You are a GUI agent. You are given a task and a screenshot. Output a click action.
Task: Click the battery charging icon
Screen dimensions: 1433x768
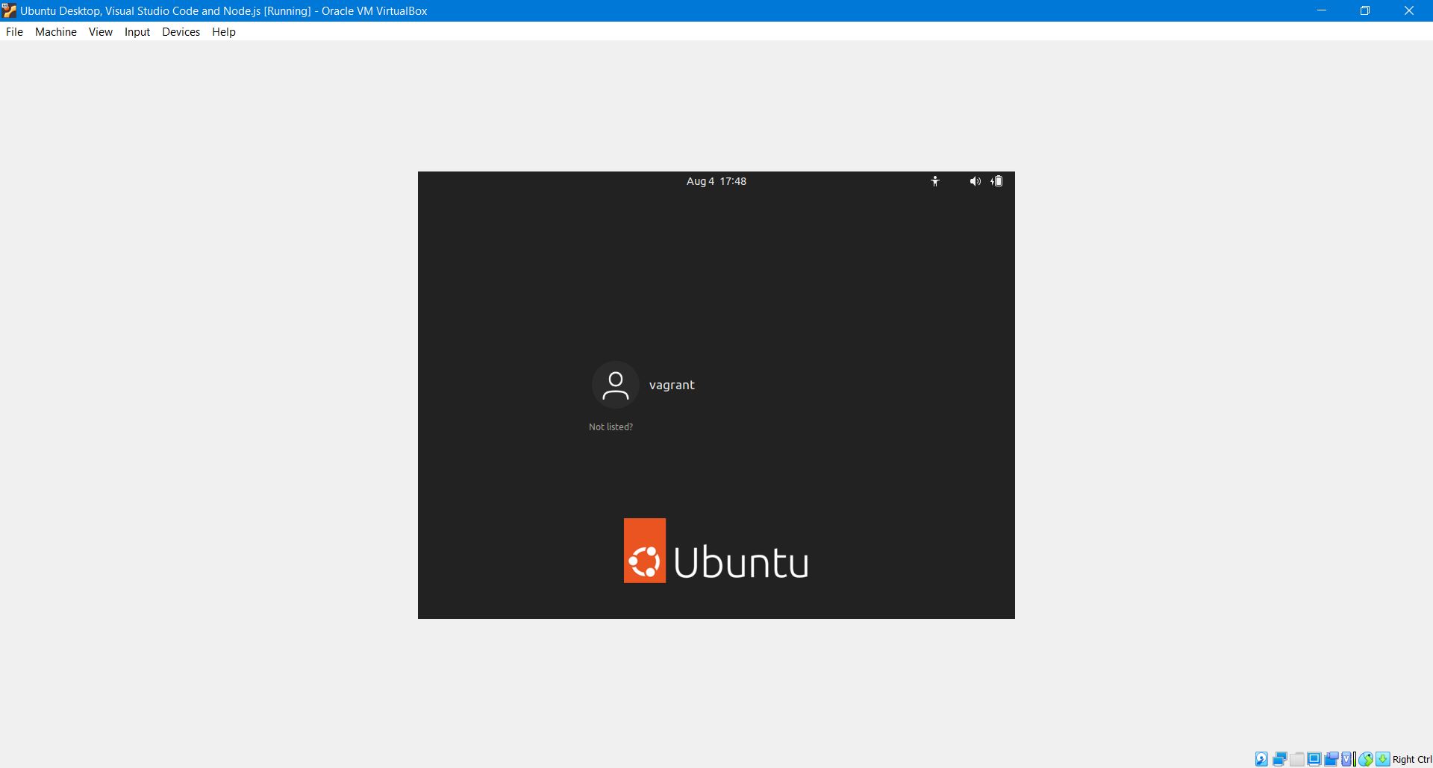click(997, 181)
